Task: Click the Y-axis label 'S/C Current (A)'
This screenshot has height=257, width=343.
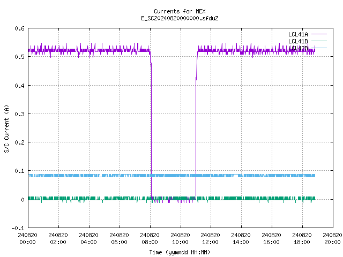Action: [x=6, y=128]
